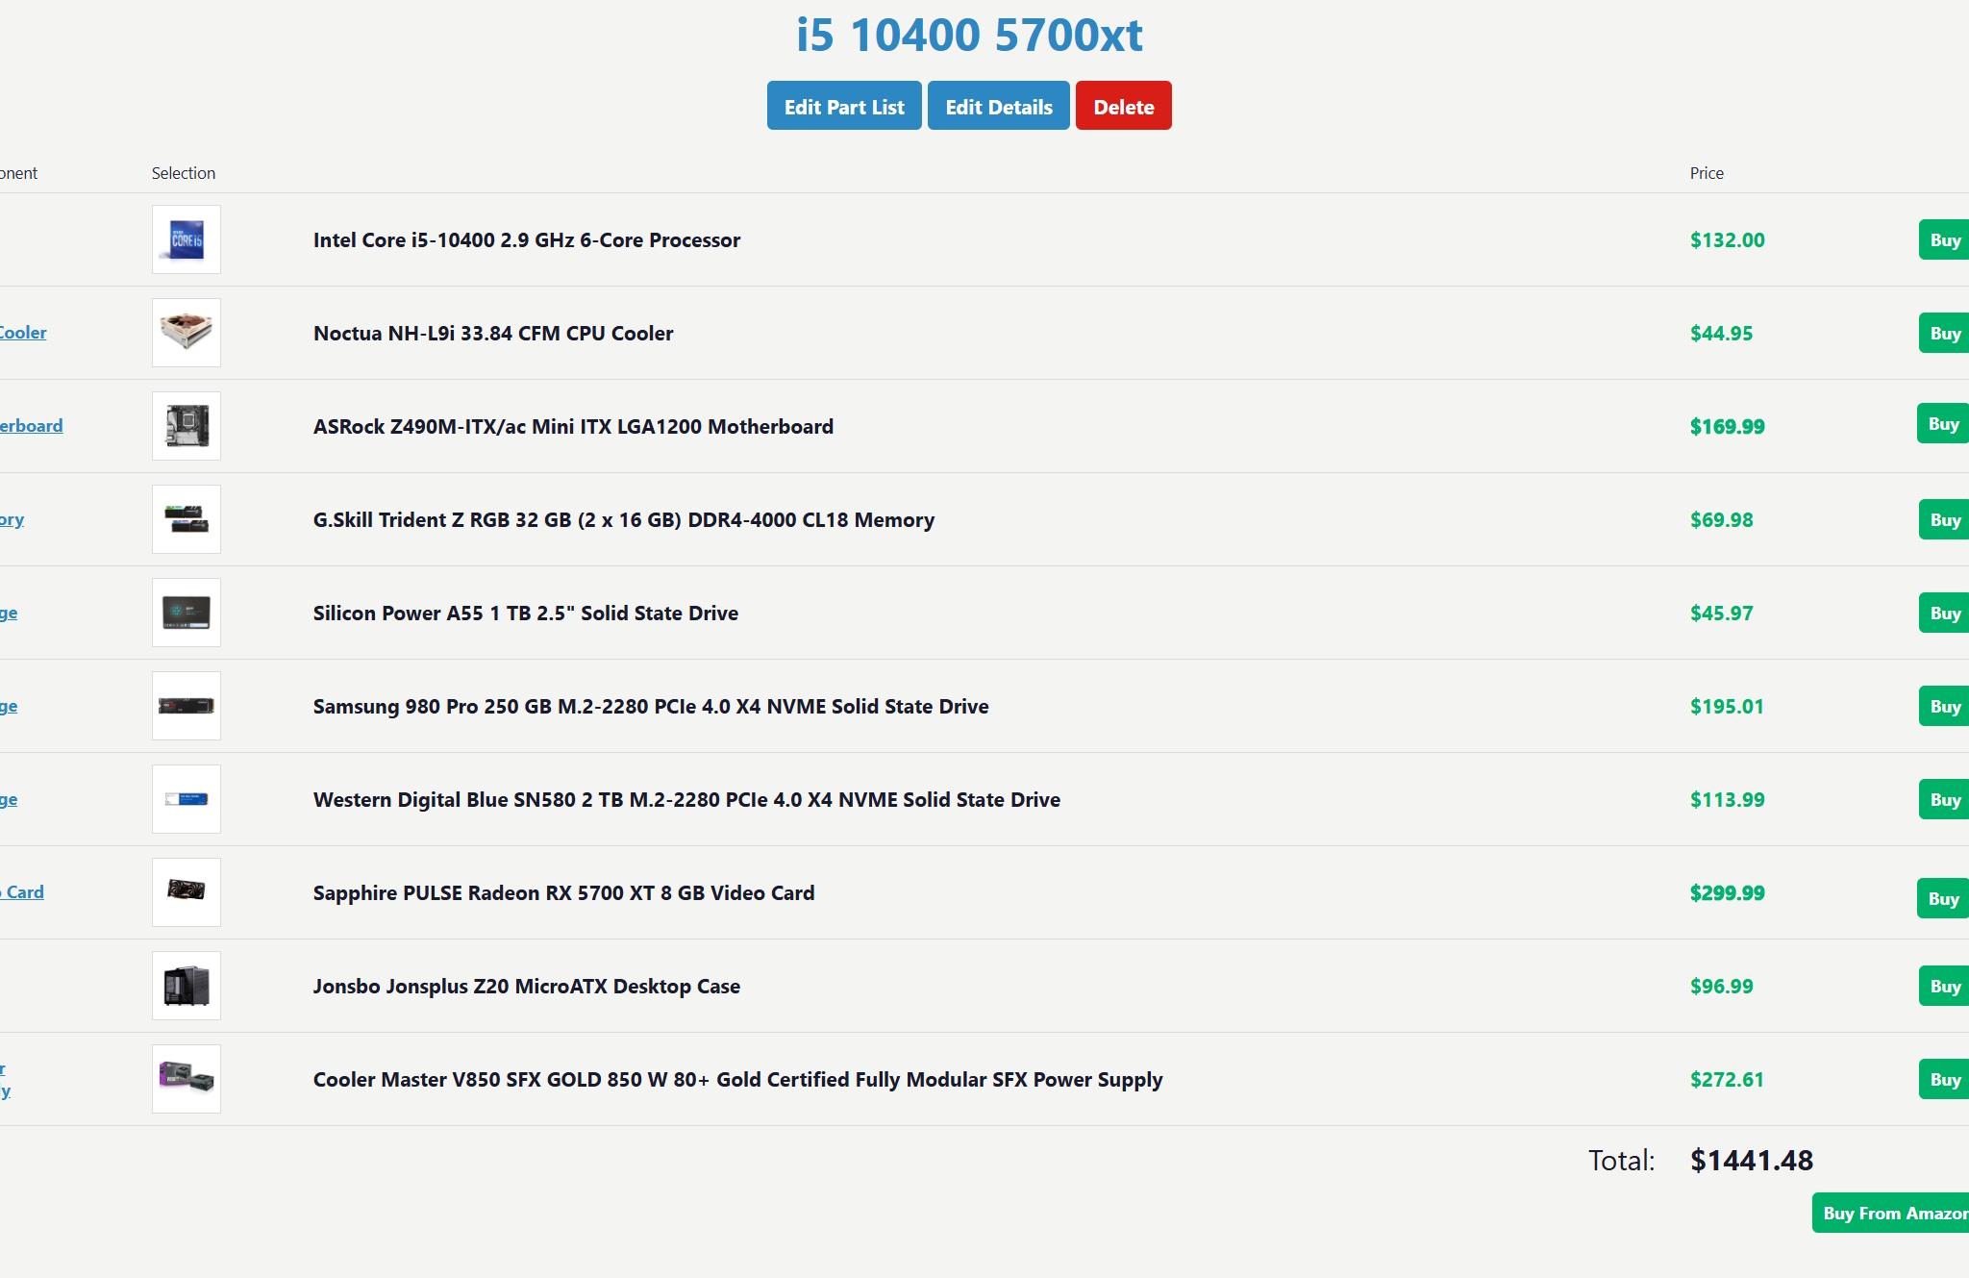This screenshot has width=1969, height=1278.
Task: Click the $169.99 motherboard price
Action: (x=1728, y=426)
